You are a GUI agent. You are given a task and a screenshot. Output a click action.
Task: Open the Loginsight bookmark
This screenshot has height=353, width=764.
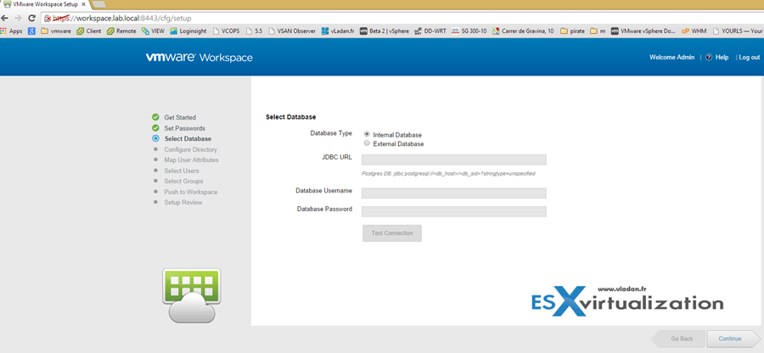tap(189, 31)
